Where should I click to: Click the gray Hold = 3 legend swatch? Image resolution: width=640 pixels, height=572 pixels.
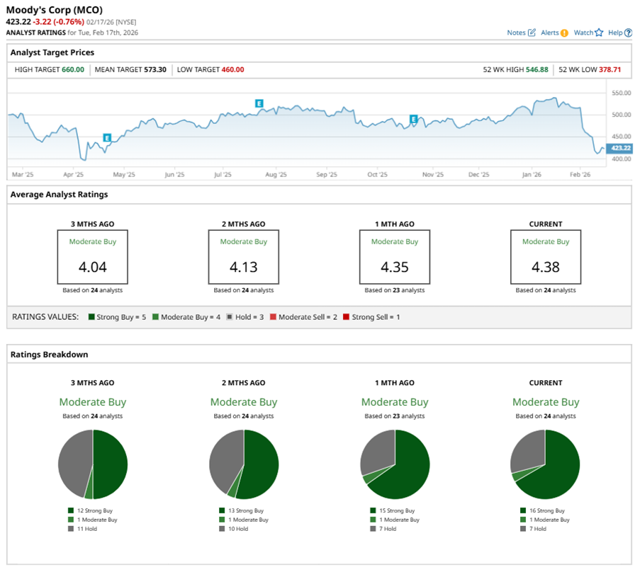[230, 317]
